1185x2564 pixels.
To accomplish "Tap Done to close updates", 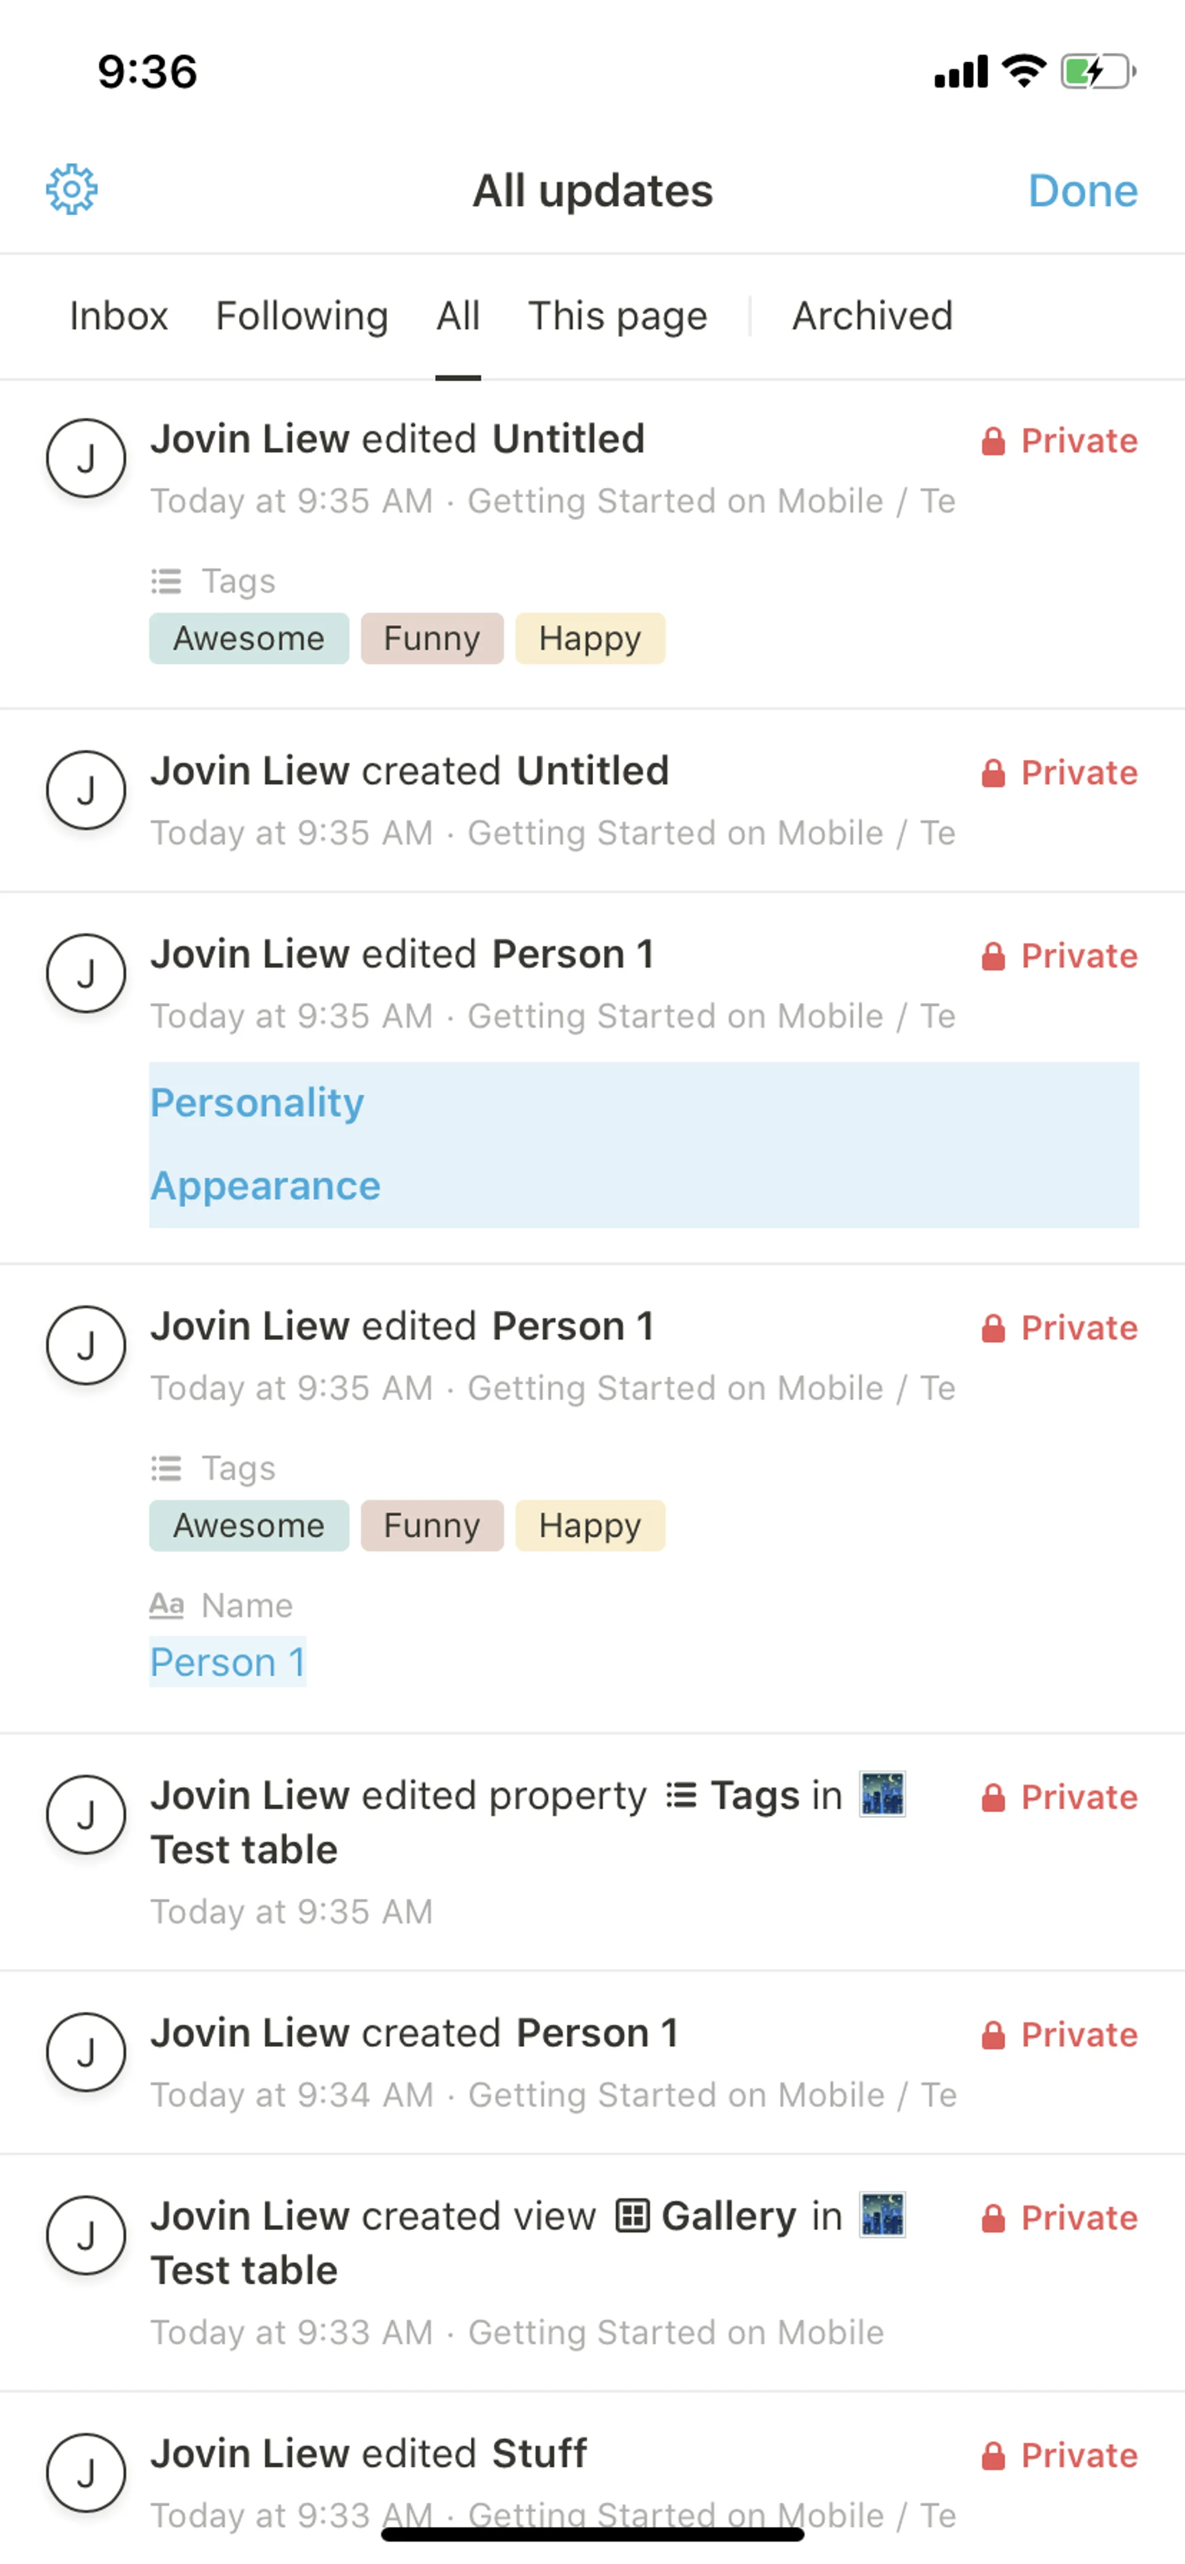I will 1083,190.
